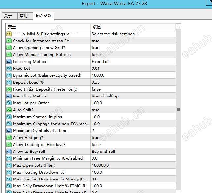Image resolution: width=212 pixels, height=193 pixels.
Task: Click the bool icon of Allow Manual Trading Buttons
Action: (x=9, y=55)
